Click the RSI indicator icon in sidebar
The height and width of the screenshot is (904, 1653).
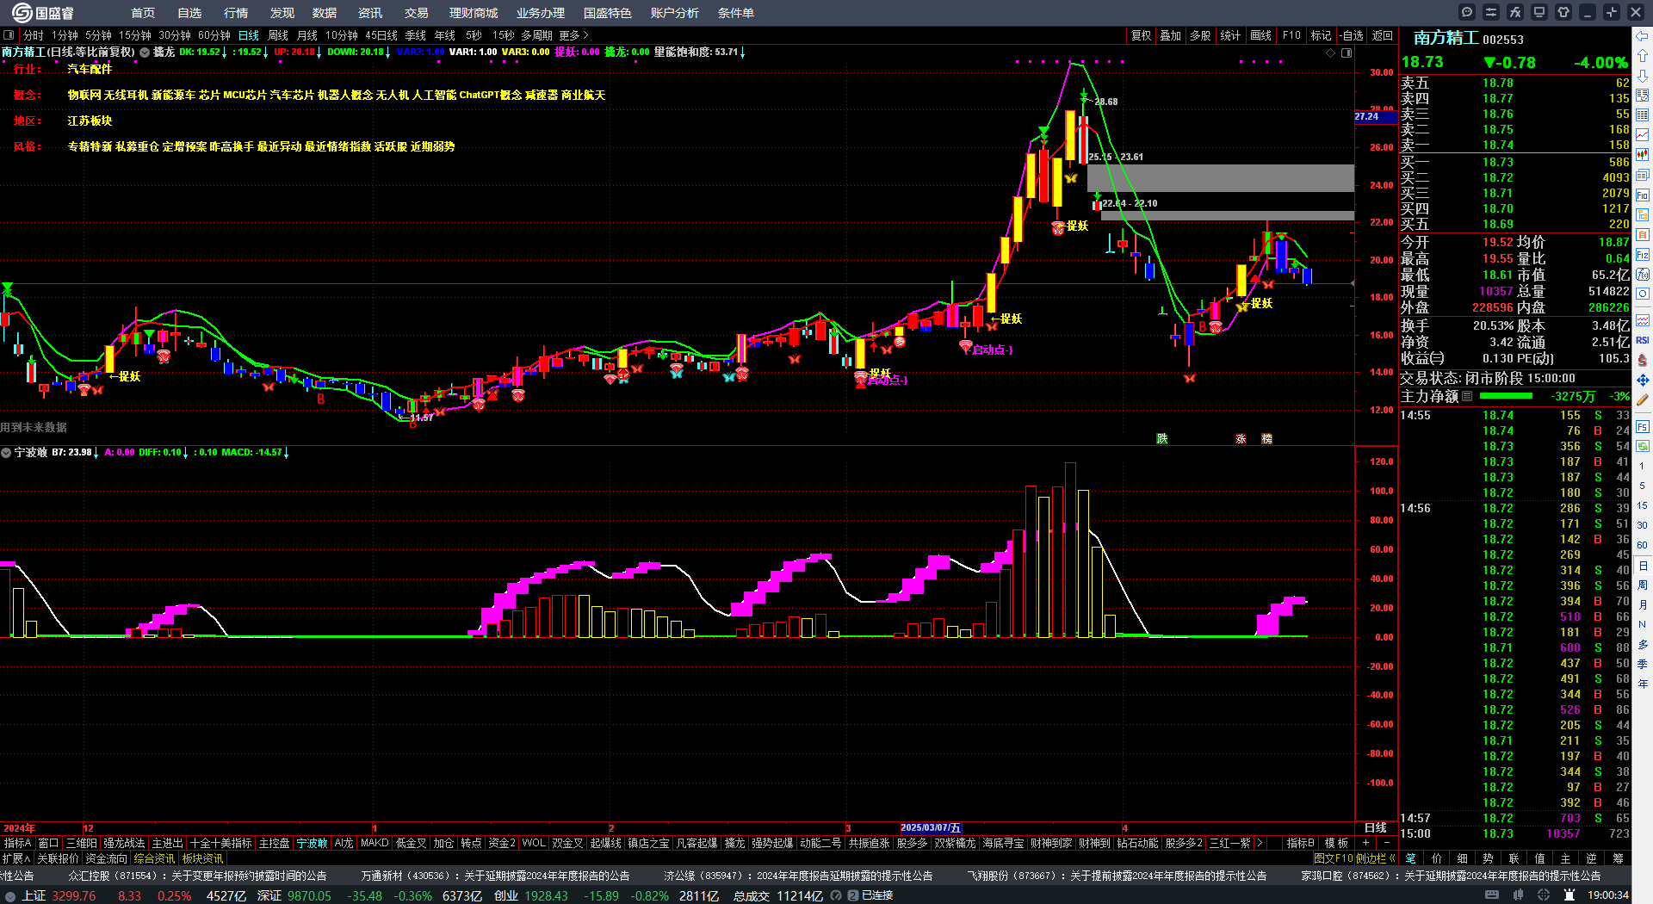tap(1643, 340)
